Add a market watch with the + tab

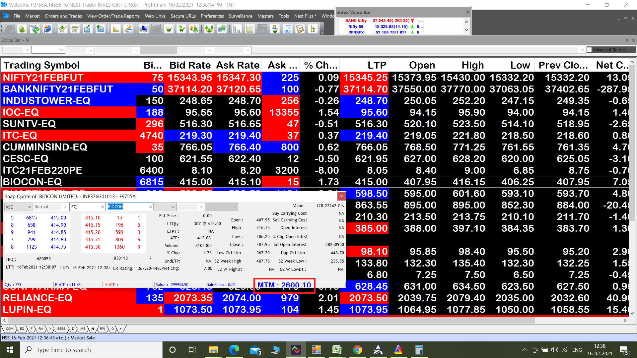tap(121, 329)
